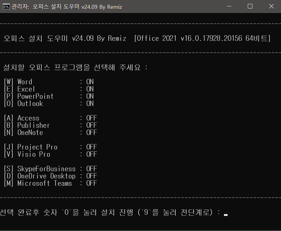Screen dimensions: 281x231
Task: Click the header 'Office 2021 v16.0.17928.20156 64비트'
Action: (x=202, y=38)
